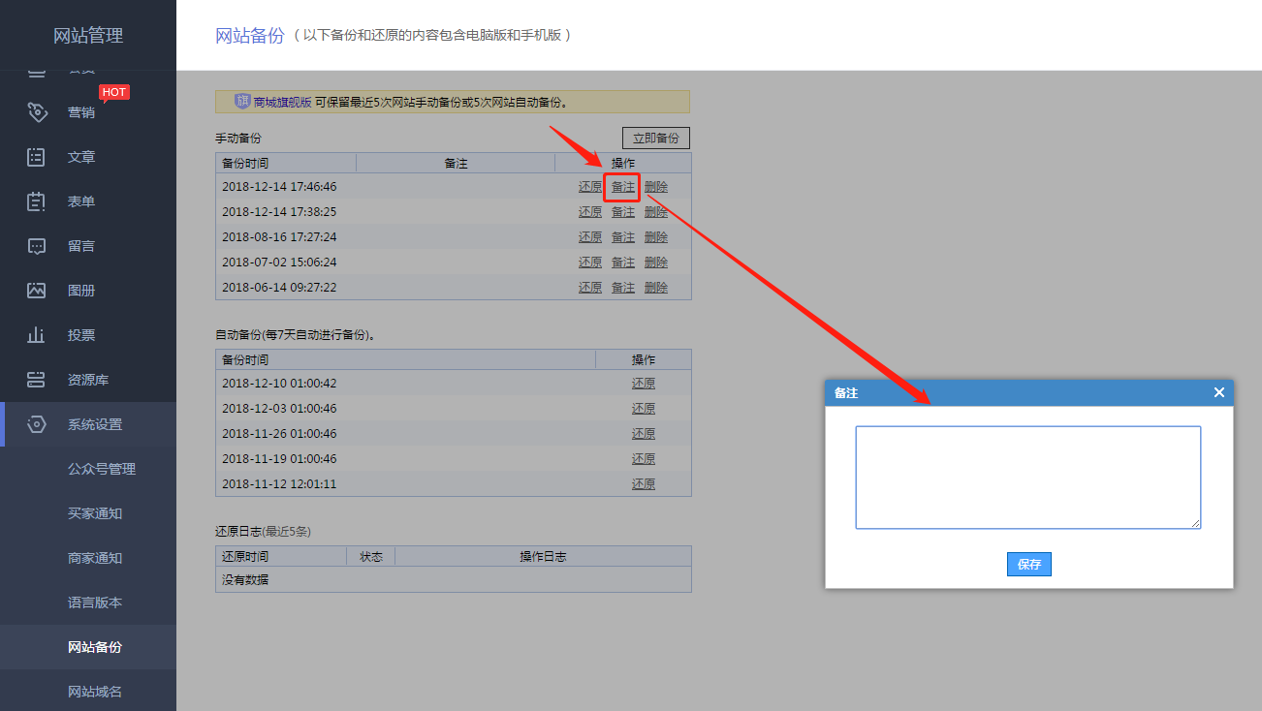Image resolution: width=1262 pixels, height=711 pixels.
Task: Add 备注 to backup 2018-07-02 15:06:24
Action: coord(623,263)
